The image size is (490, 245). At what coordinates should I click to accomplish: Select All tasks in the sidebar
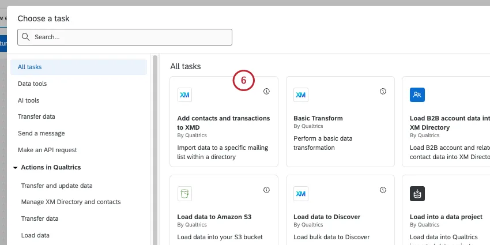click(x=30, y=67)
